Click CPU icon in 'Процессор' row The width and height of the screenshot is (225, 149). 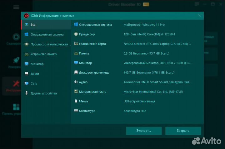[76, 34]
